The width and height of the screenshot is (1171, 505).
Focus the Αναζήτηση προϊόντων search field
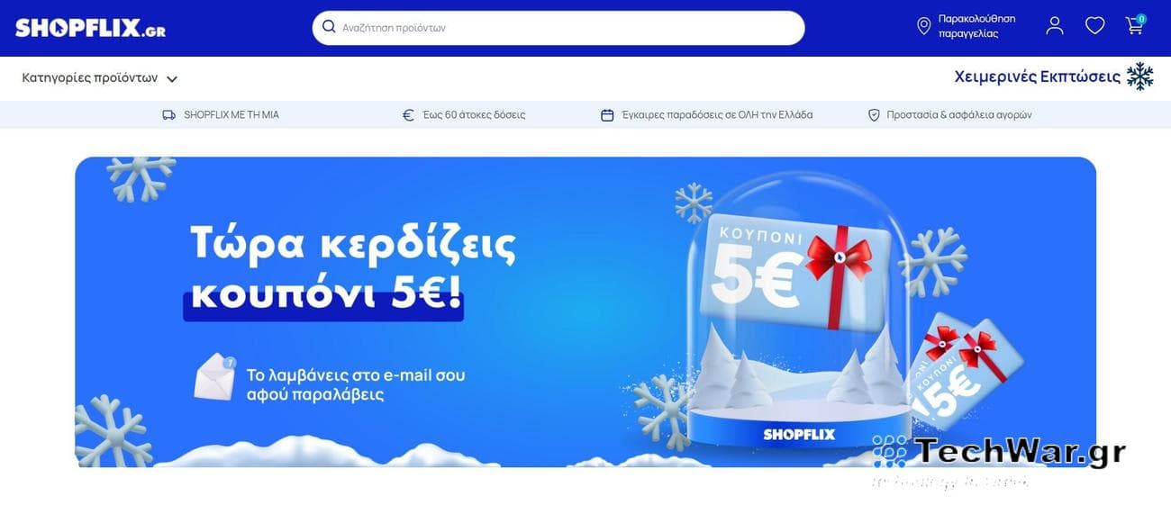coord(558,28)
